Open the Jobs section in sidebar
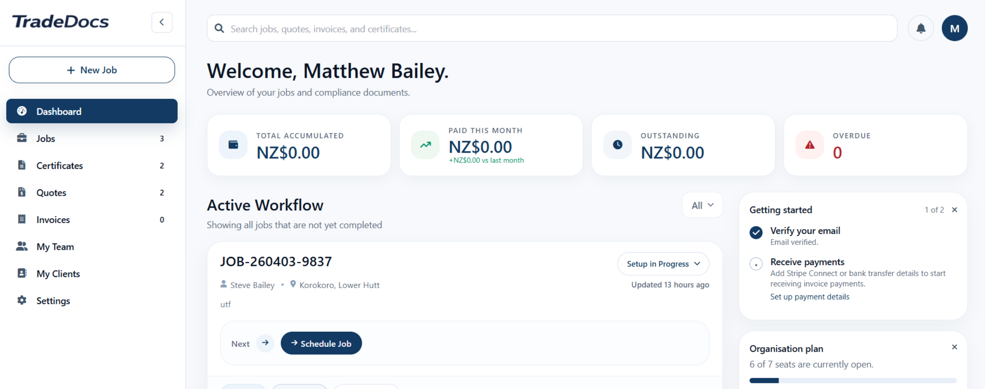The height and width of the screenshot is (389, 985). pyautogui.click(x=45, y=138)
